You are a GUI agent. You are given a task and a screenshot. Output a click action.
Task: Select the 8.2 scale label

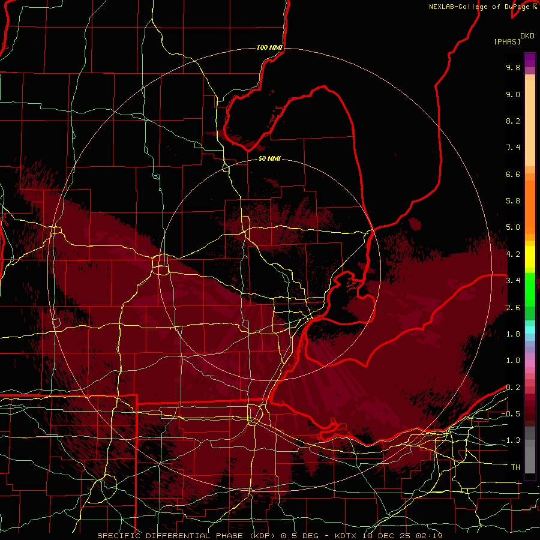pos(513,121)
